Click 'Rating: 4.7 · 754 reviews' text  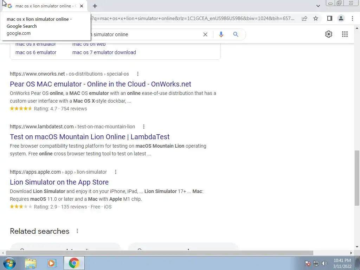click(60, 109)
